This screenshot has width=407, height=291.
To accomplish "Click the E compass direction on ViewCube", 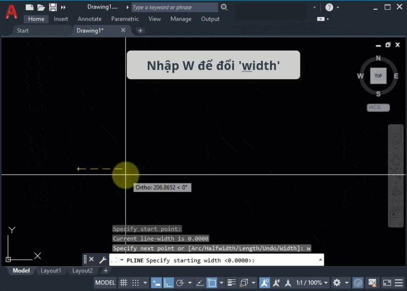I will tap(396, 76).
